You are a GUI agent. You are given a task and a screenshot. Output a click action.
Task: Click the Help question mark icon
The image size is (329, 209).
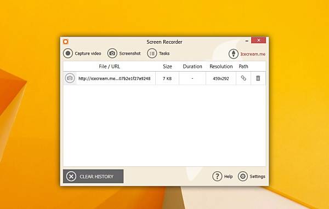[x=217, y=176]
